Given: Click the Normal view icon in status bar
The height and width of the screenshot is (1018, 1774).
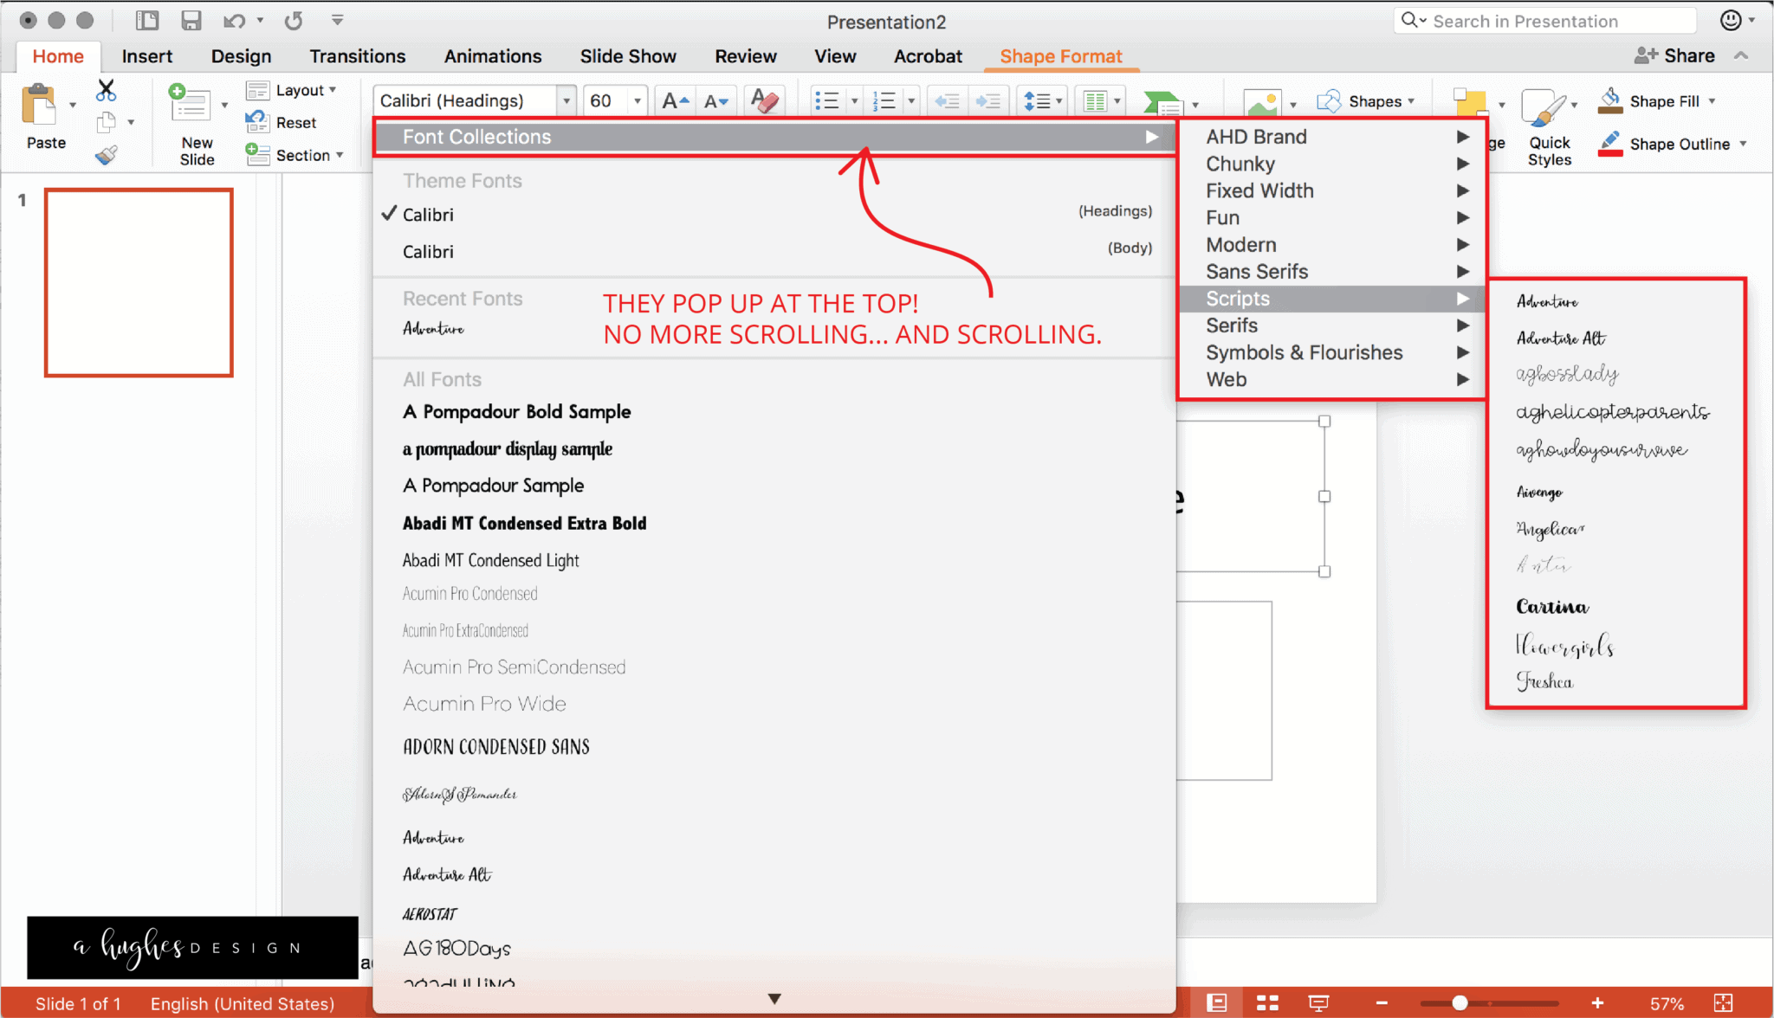Looking at the screenshot, I should click(1216, 1002).
